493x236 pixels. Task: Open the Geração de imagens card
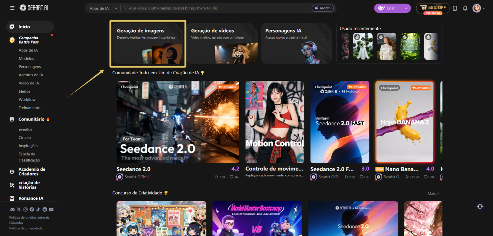pyautogui.click(x=148, y=44)
